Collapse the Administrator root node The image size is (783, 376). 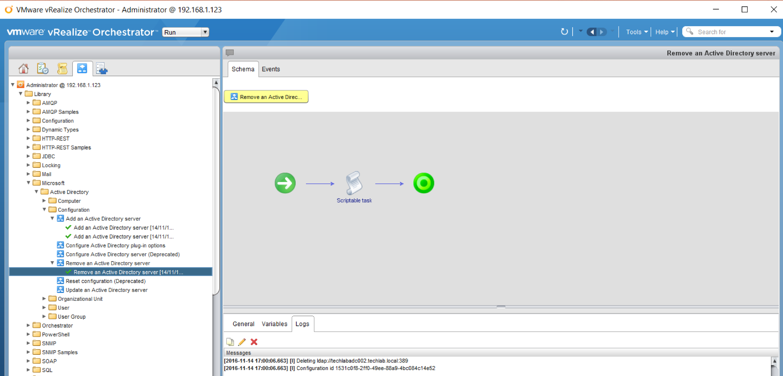(13, 85)
